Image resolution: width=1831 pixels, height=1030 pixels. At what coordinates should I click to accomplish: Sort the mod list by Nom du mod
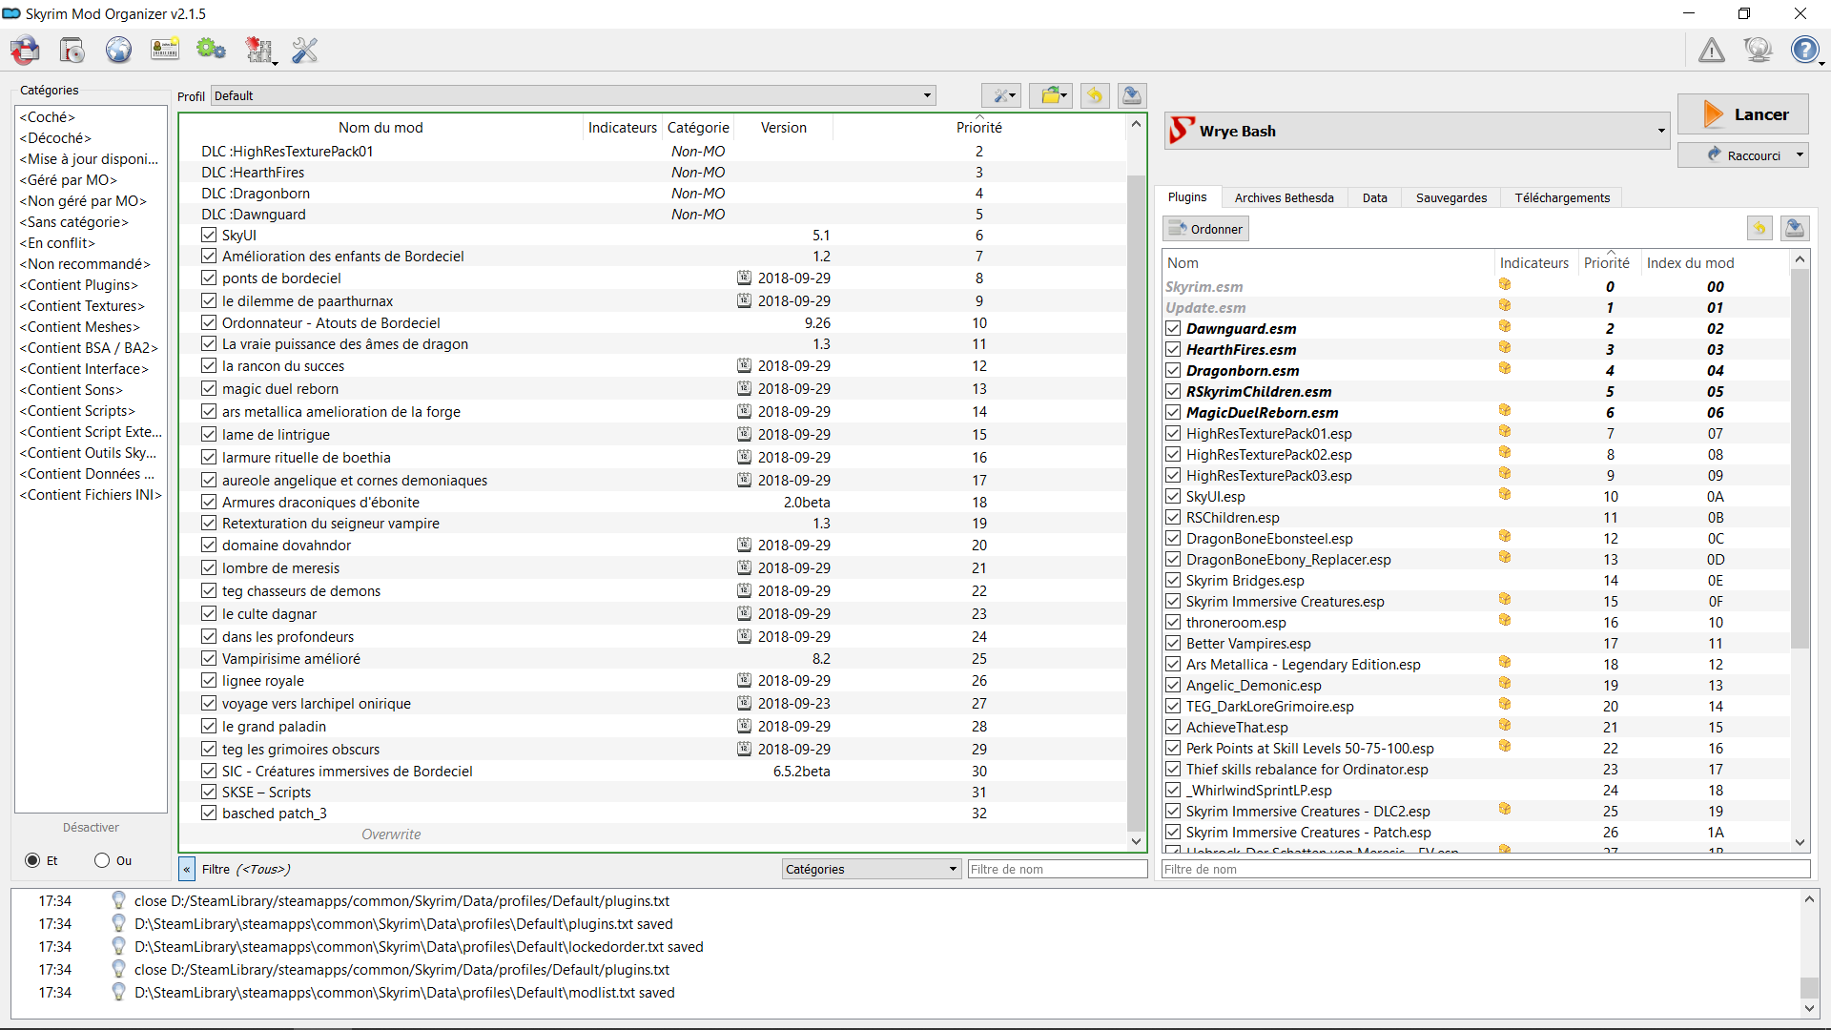[x=381, y=128]
